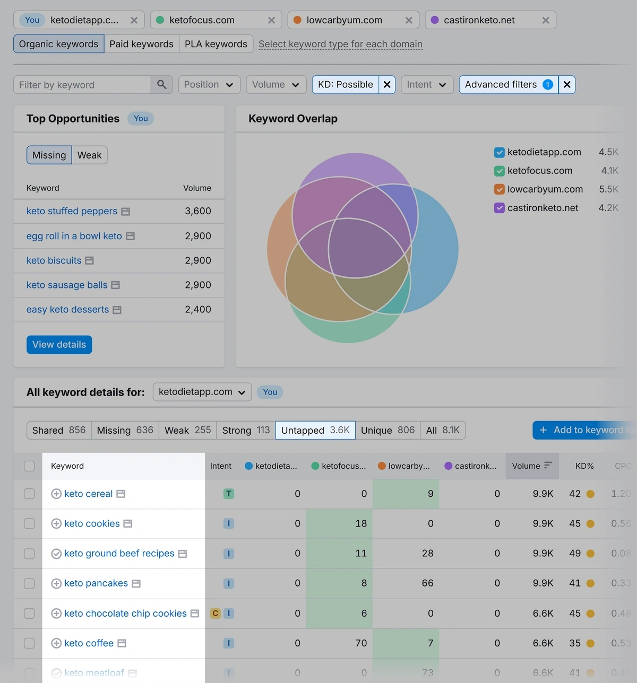Open SERP icon for keto stuffed peppers
This screenshot has width=637, height=683.
[126, 212]
